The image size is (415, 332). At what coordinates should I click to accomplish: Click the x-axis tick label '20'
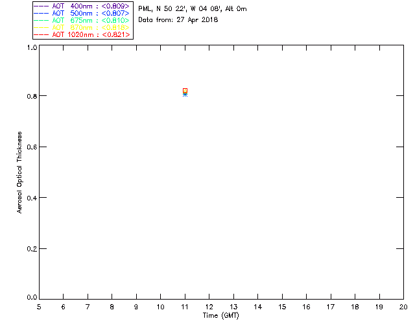403,307
